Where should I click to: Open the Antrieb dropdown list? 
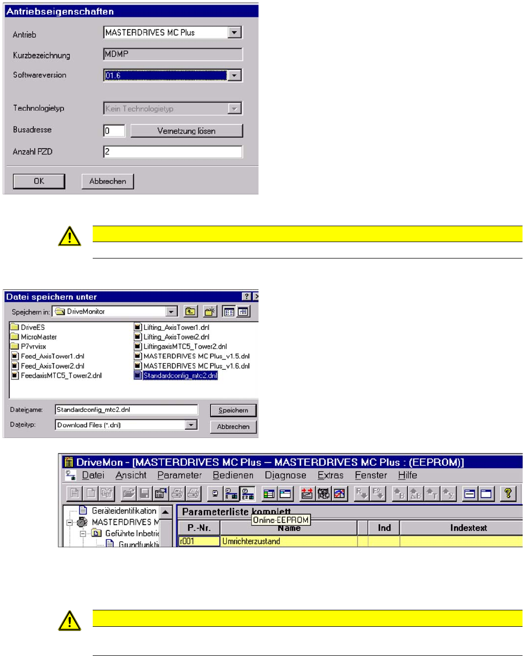click(234, 32)
